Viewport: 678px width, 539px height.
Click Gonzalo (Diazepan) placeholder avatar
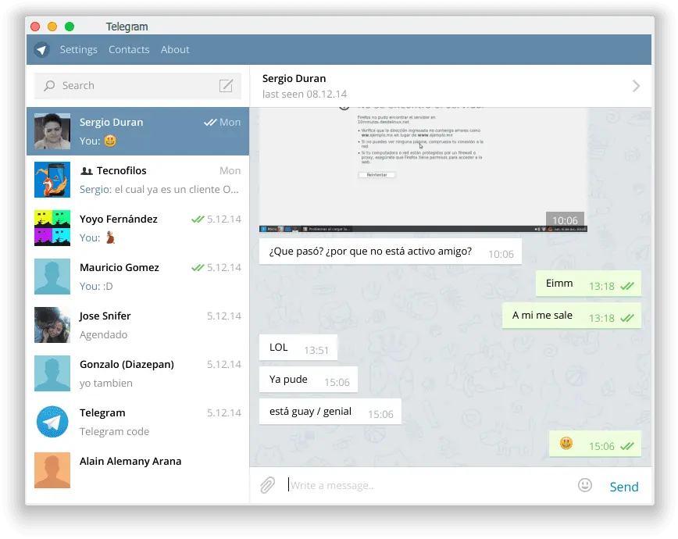click(x=52, y=373)
